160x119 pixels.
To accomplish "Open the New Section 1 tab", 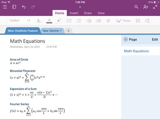I will tap(52, 31).
